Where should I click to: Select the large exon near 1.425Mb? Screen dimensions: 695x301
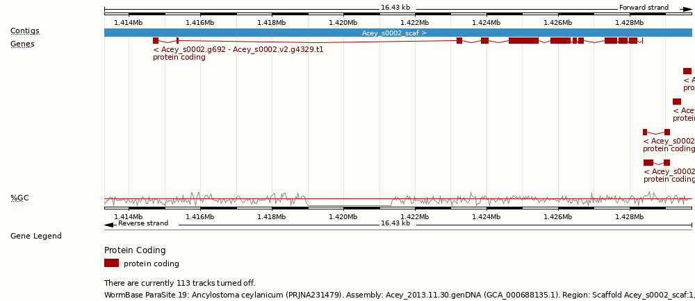coord(523,41)
